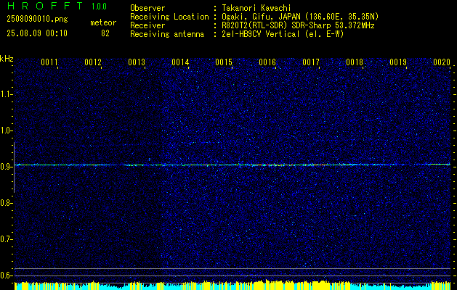The width and height of the screenshot is (457, 290).
Task: Click the 0015 time marker
Action: [224, 62]
